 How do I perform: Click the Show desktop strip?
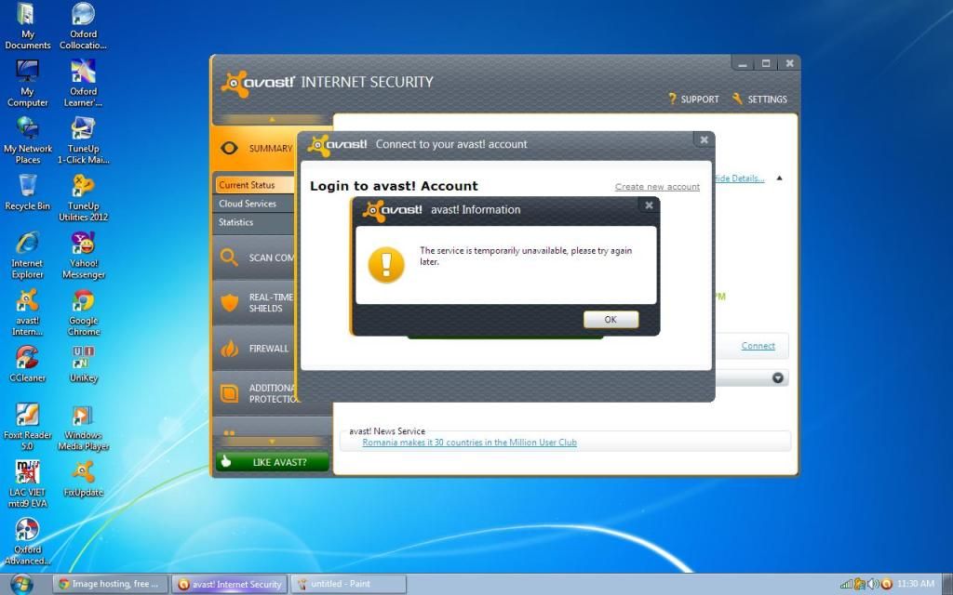[948, 584]
